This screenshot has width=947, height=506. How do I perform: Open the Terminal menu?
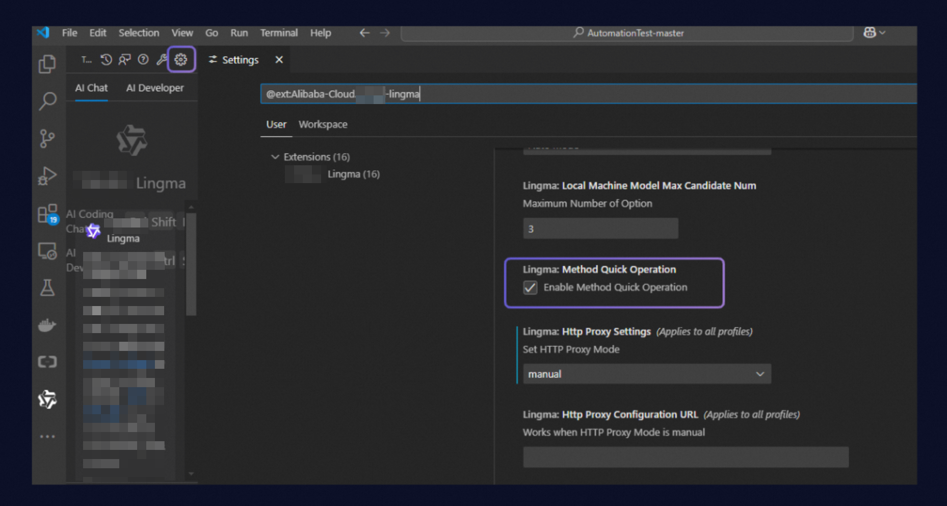point(279,33)
